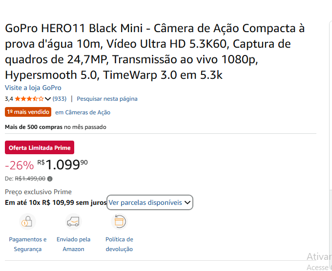Click the R$1.099,90 current price
332x271 pixels.
62,165
